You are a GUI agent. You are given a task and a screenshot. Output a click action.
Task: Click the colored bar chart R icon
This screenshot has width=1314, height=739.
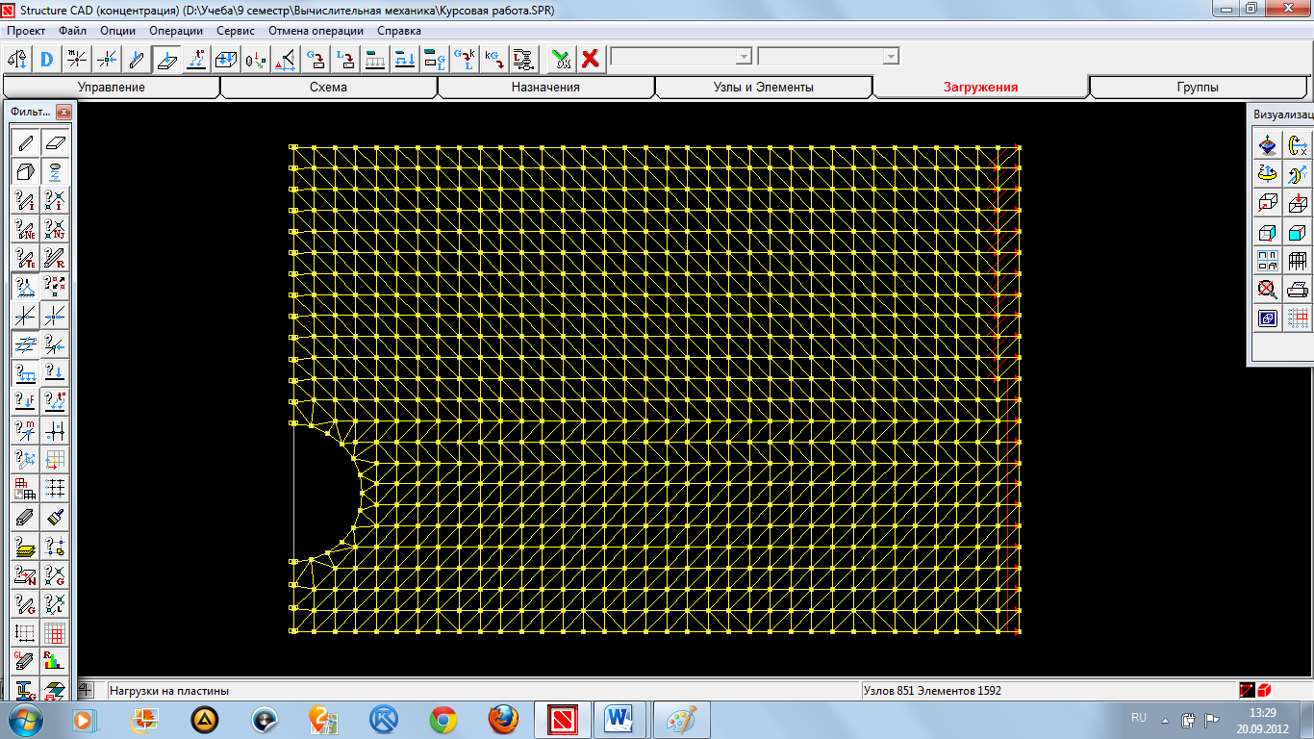pyautogui.click(x=56, y=662)
